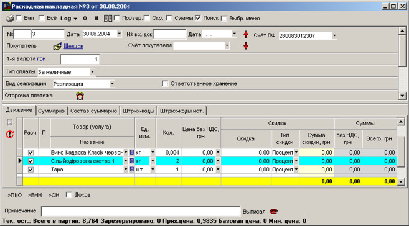Image resolution: width=409 pixels, height=226 pixels.
Task: Uncheck the Поиск checkbox
Action: [198, 18]
